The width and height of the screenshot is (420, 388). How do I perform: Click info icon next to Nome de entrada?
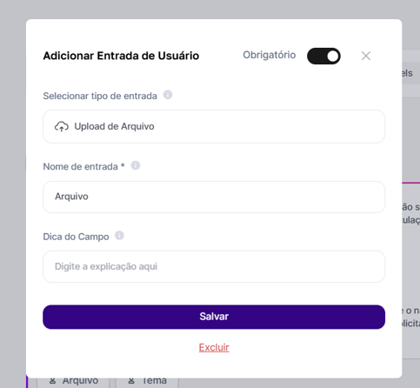point(136,165)
